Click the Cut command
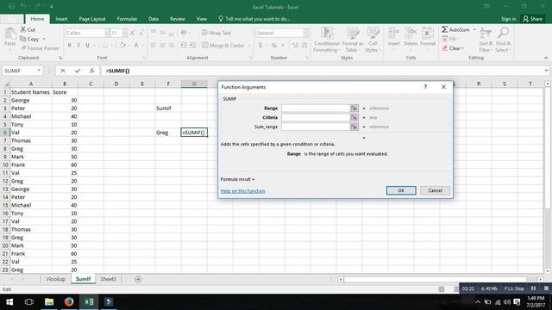Screen dimensions: 552x310 click(28, 29)
